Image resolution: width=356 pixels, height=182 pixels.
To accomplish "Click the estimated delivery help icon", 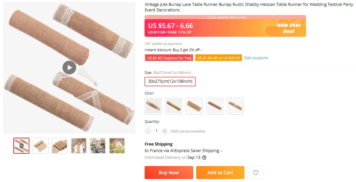I will (204, 158).
